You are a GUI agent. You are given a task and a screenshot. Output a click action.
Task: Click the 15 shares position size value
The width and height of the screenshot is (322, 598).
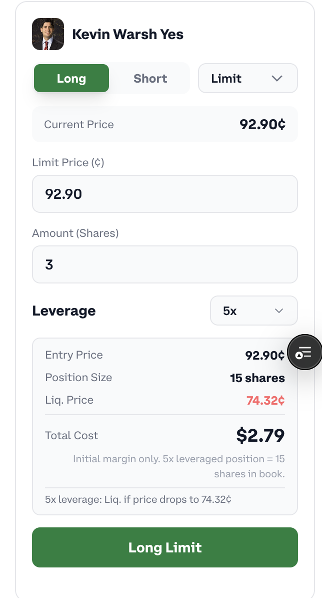257,378
